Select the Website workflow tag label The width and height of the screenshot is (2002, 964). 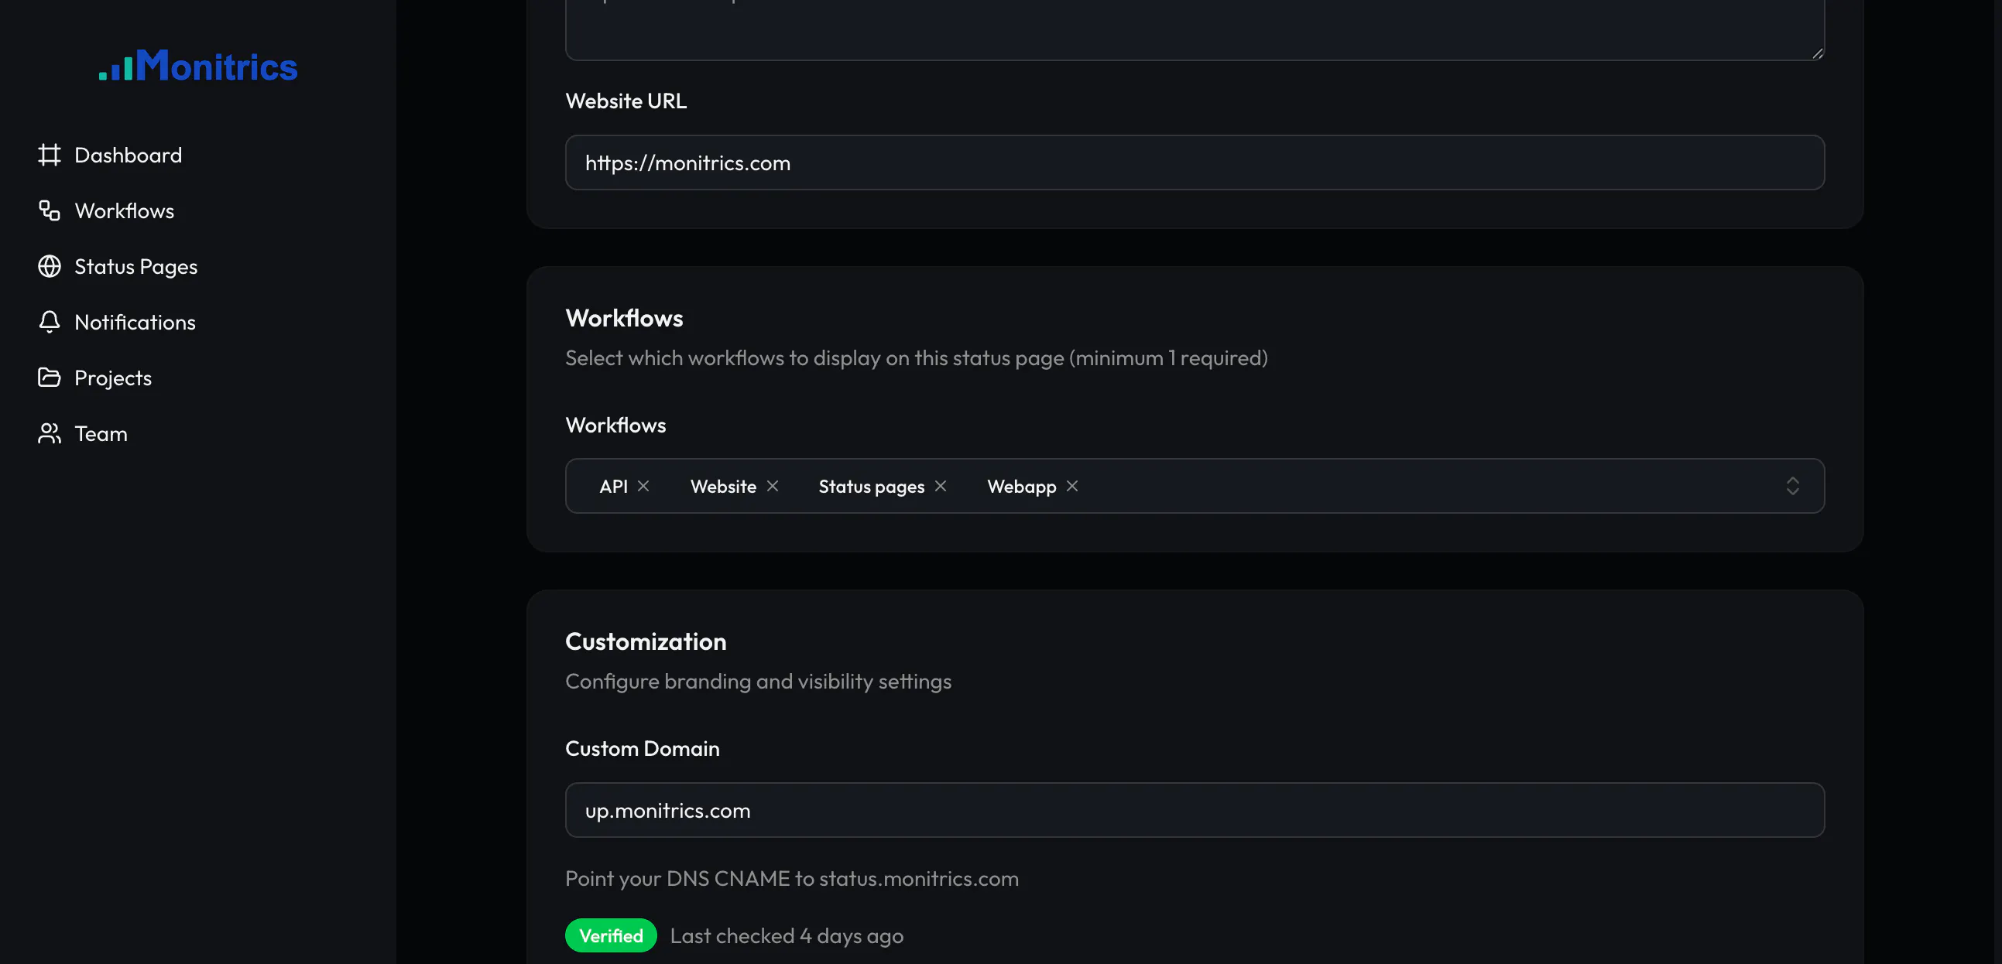click(724, 487)
